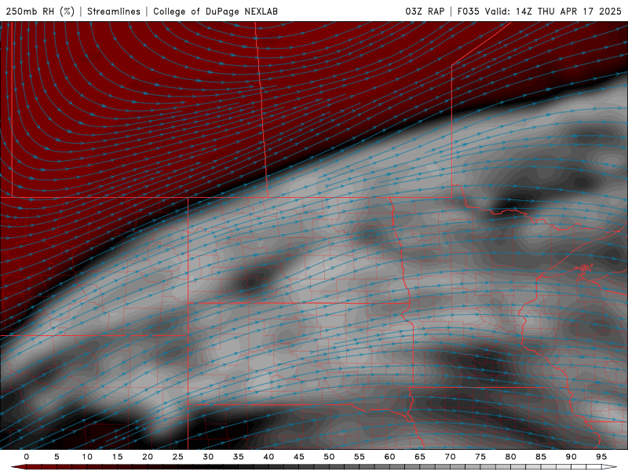Click the "0" colorbar scale label

pyautogui.click(x=27, y=457)
